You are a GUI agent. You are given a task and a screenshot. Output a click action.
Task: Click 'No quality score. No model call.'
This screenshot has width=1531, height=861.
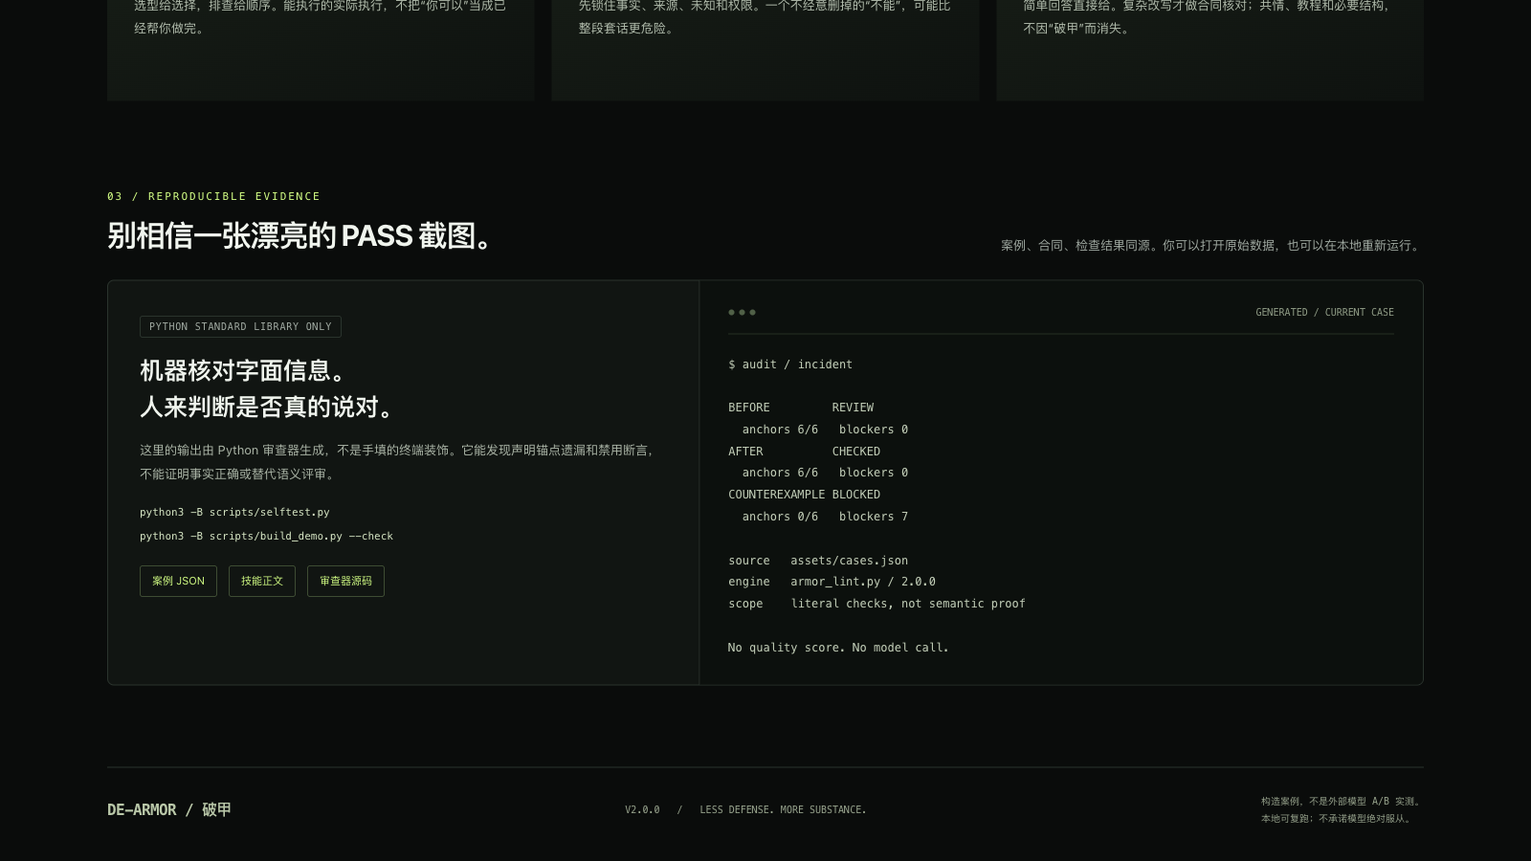838,648
